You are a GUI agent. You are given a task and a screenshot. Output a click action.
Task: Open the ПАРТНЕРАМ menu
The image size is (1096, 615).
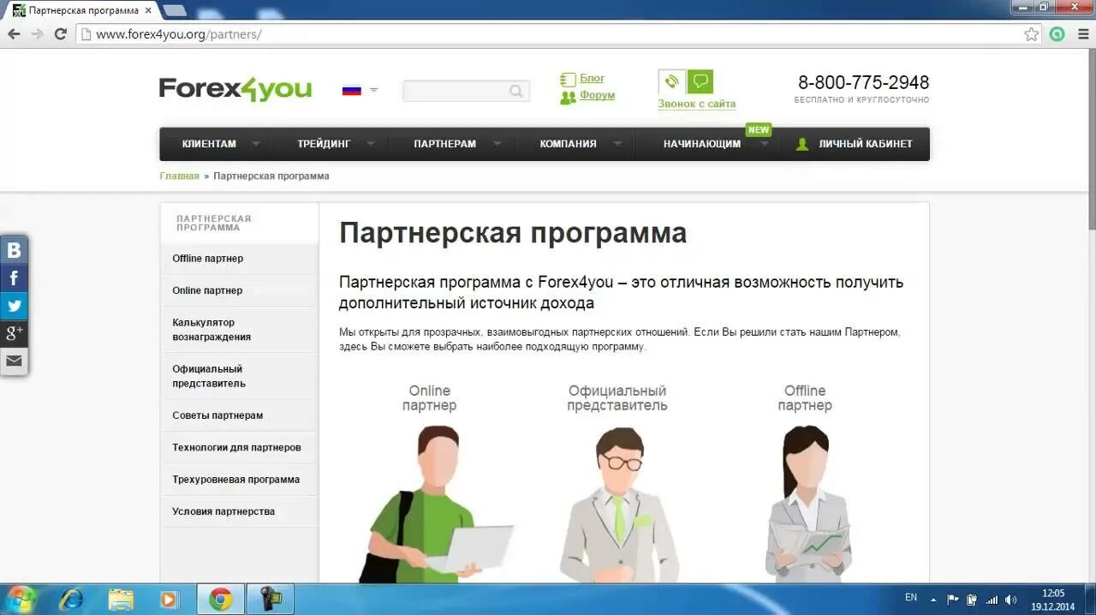coord(444,144)
